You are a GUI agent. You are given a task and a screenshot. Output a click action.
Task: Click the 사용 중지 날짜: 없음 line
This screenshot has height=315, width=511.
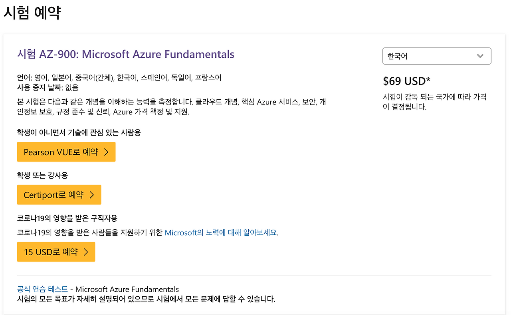click(x=48, y=87)
